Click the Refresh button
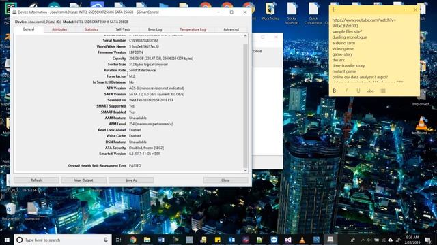The height and width of the screenshot is (245, 437). pos(36,180)
